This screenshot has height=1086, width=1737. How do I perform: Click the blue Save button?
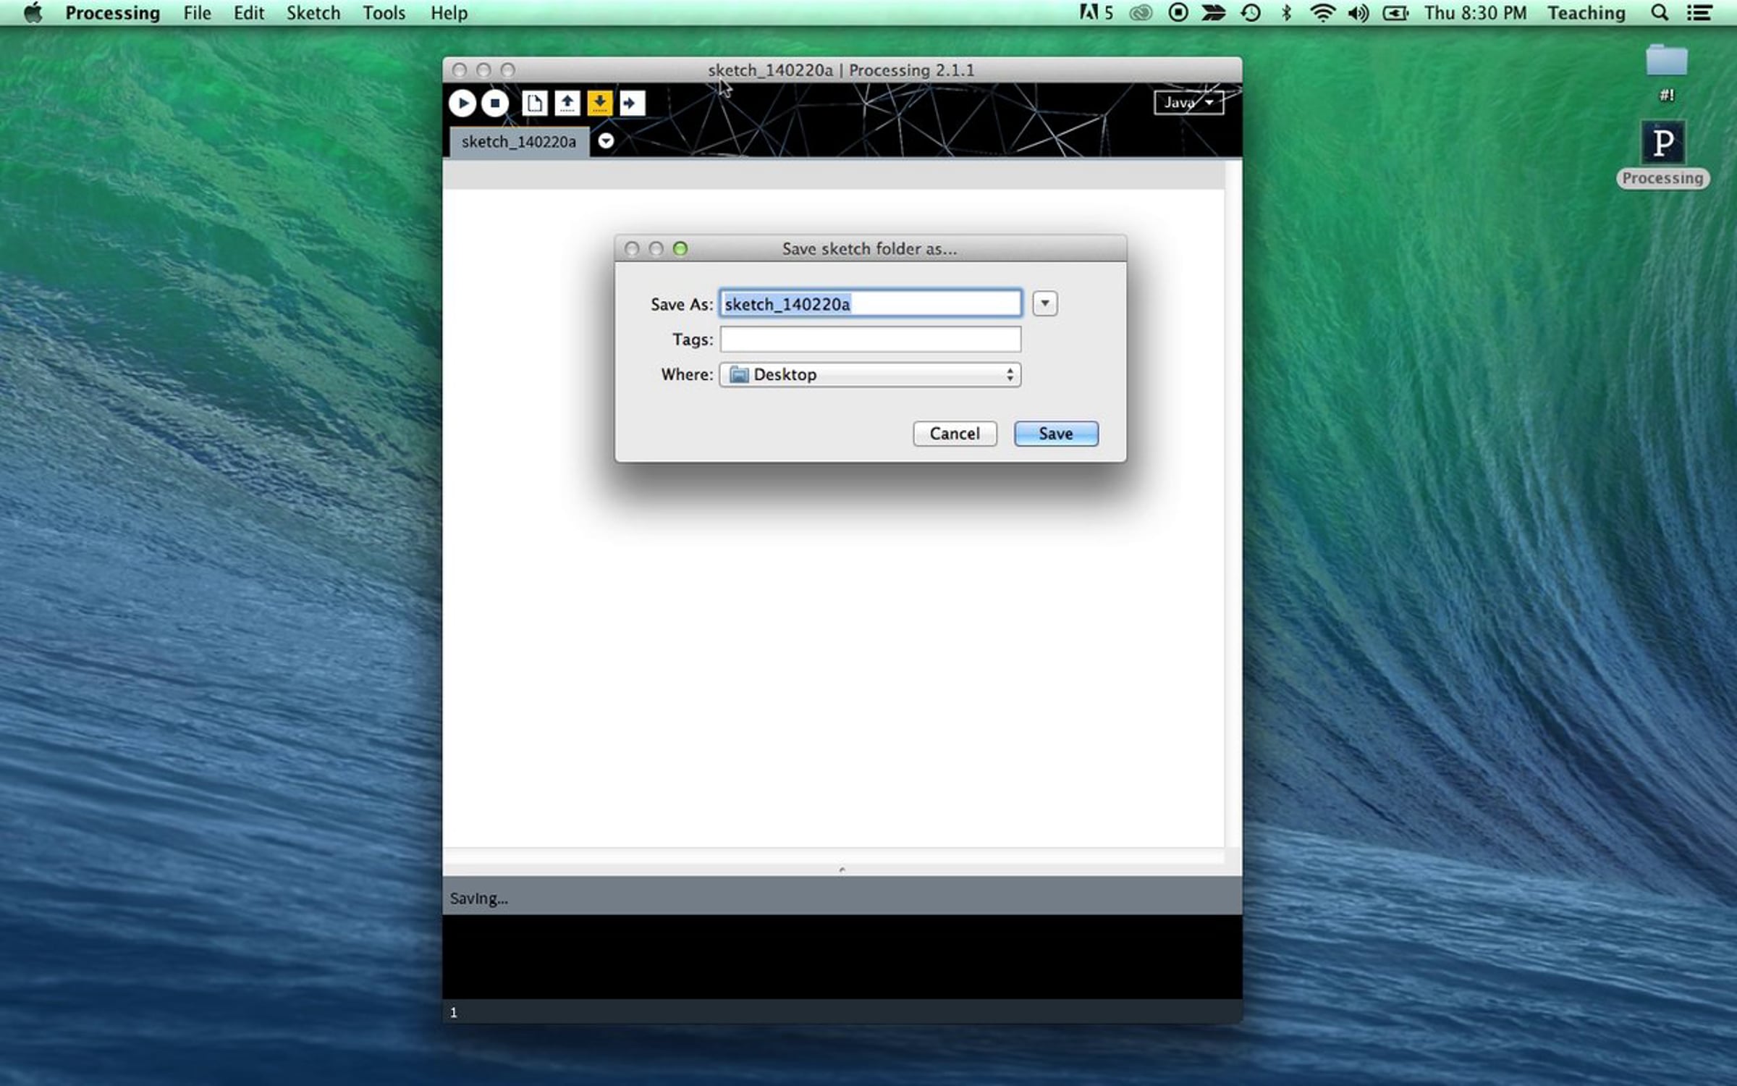click(1056, 434)
